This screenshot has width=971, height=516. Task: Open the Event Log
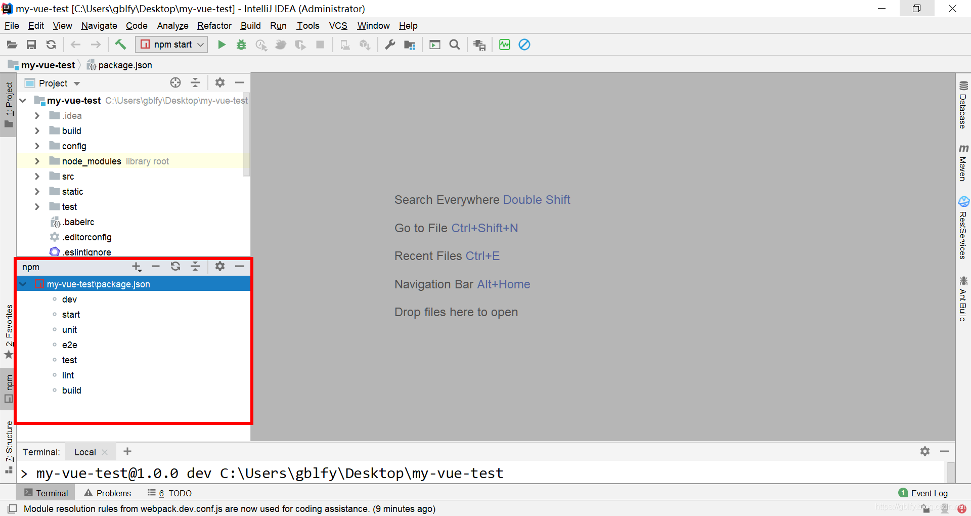tap(923, 493)
